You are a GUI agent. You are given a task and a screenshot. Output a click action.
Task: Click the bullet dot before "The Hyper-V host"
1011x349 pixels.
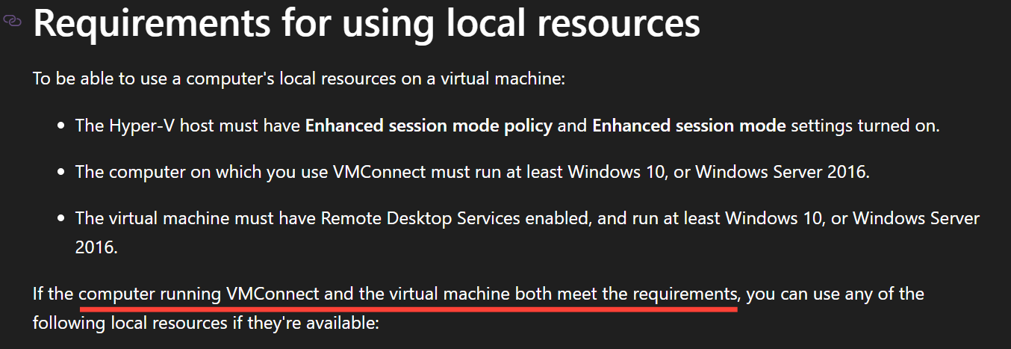tap(61, 126)
